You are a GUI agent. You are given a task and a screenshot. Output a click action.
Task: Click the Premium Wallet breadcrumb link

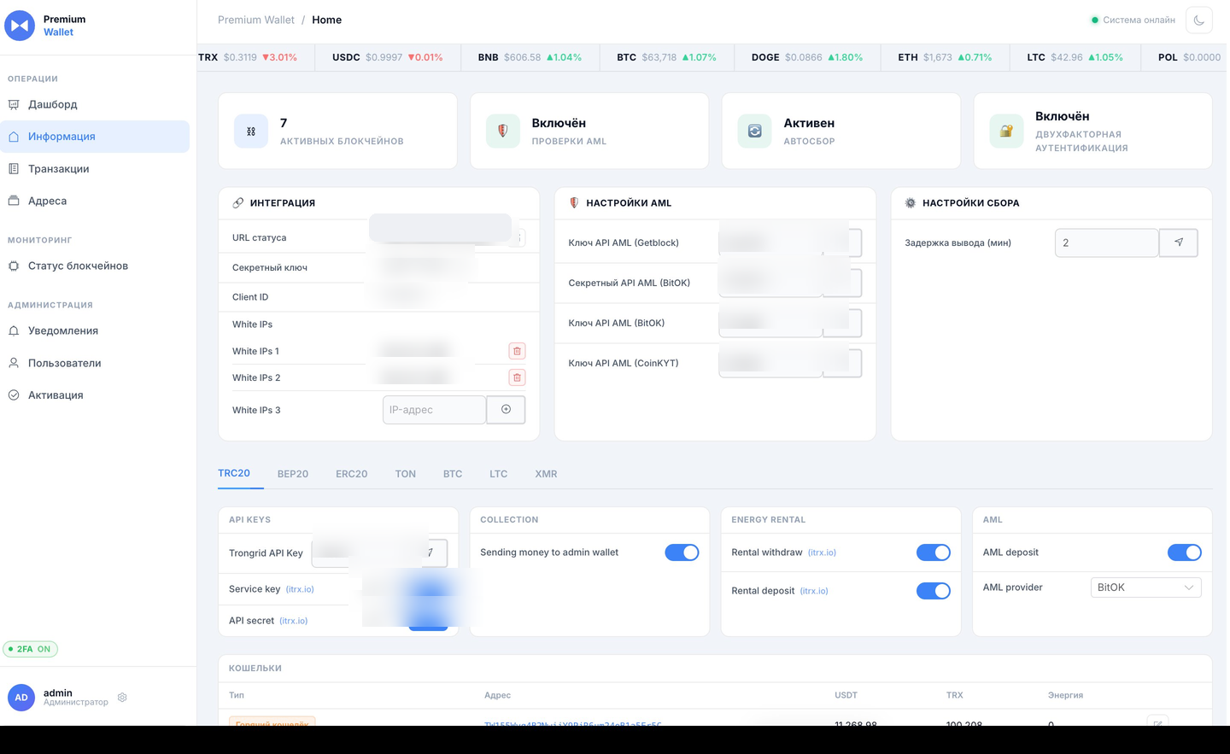coord(255,20)
